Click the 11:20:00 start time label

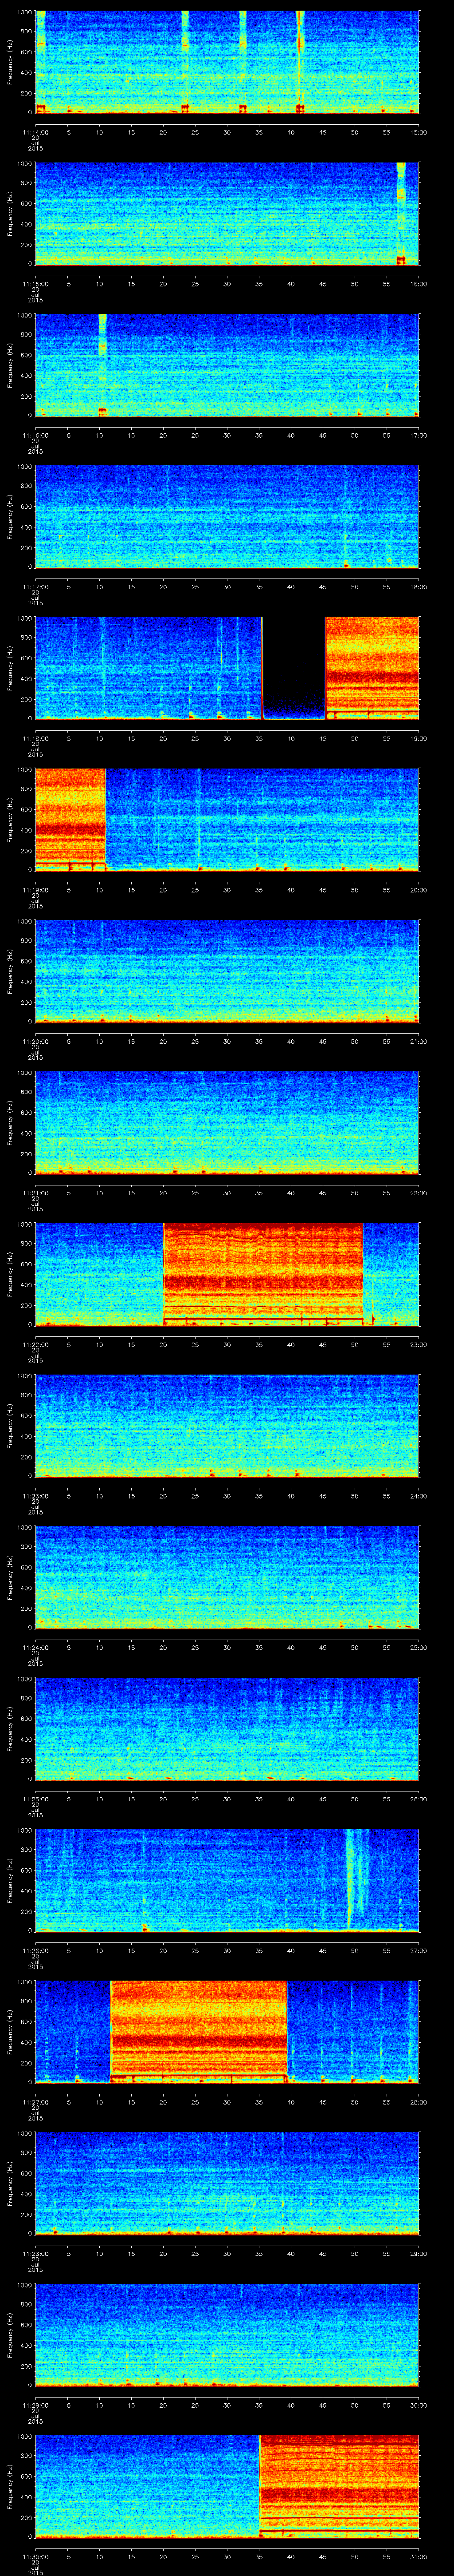36,1041
